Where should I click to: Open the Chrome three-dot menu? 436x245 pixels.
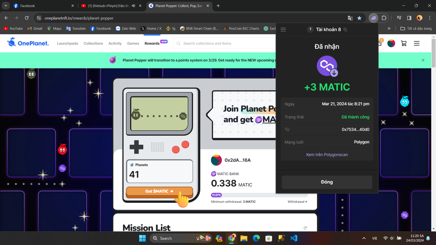430,18
